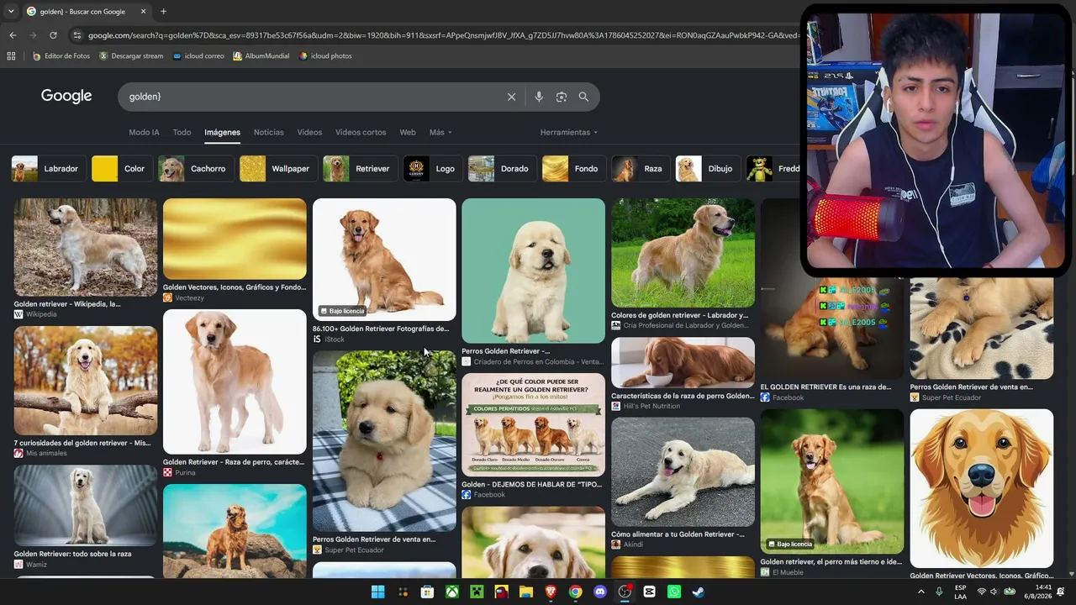
Task: Go back with the browser back arrow
Action: [13, 35]
